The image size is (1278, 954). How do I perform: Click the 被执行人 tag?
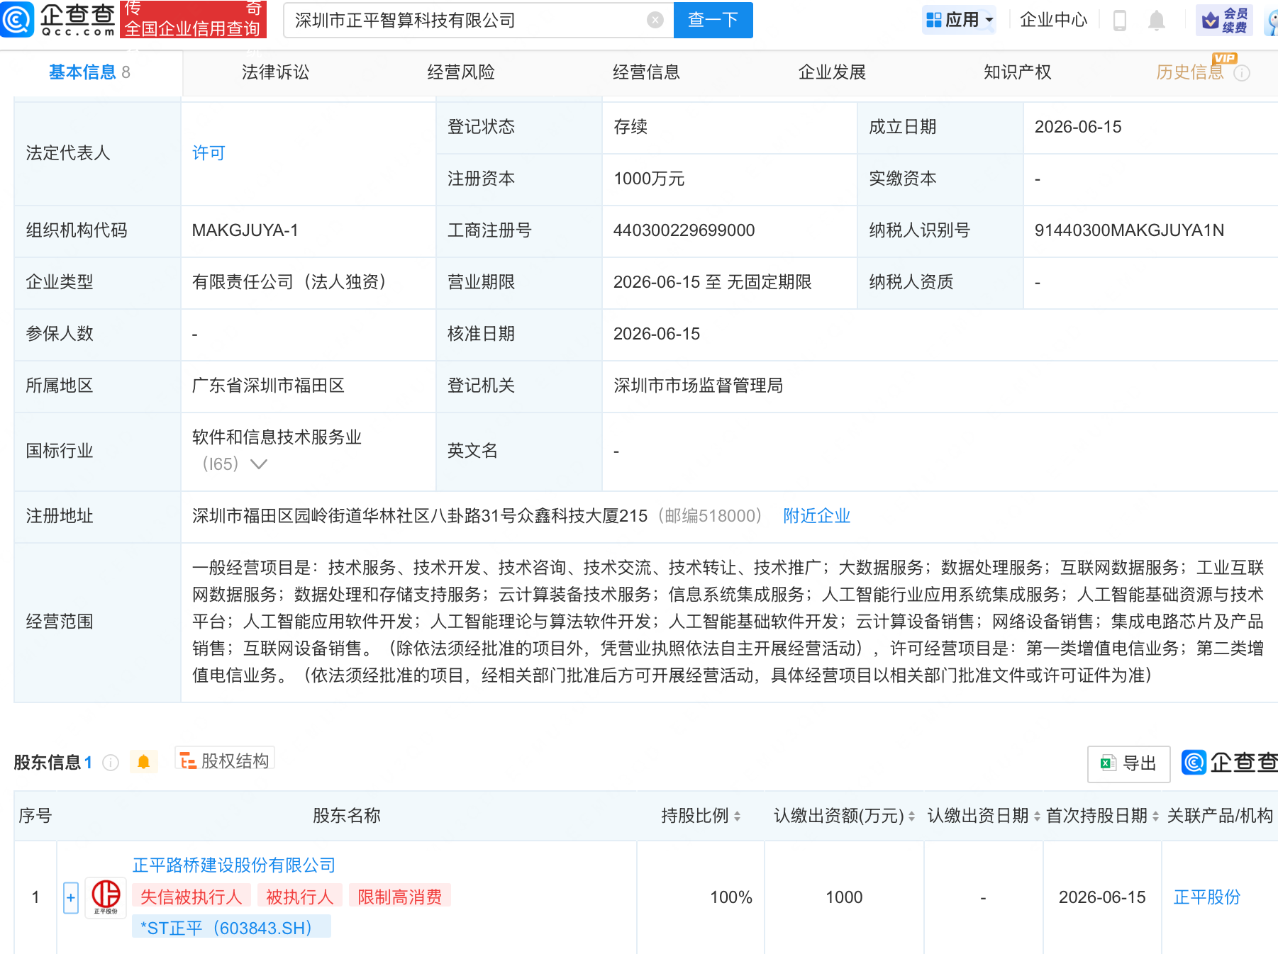pyautogui.click(x=299, y=897)
